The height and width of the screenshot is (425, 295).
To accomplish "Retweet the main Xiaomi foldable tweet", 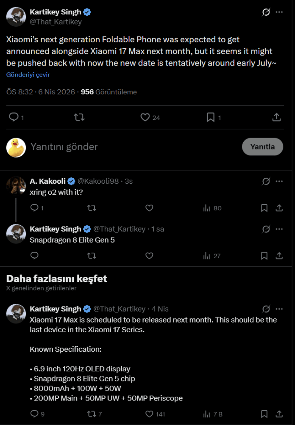I will coord(79,117).
